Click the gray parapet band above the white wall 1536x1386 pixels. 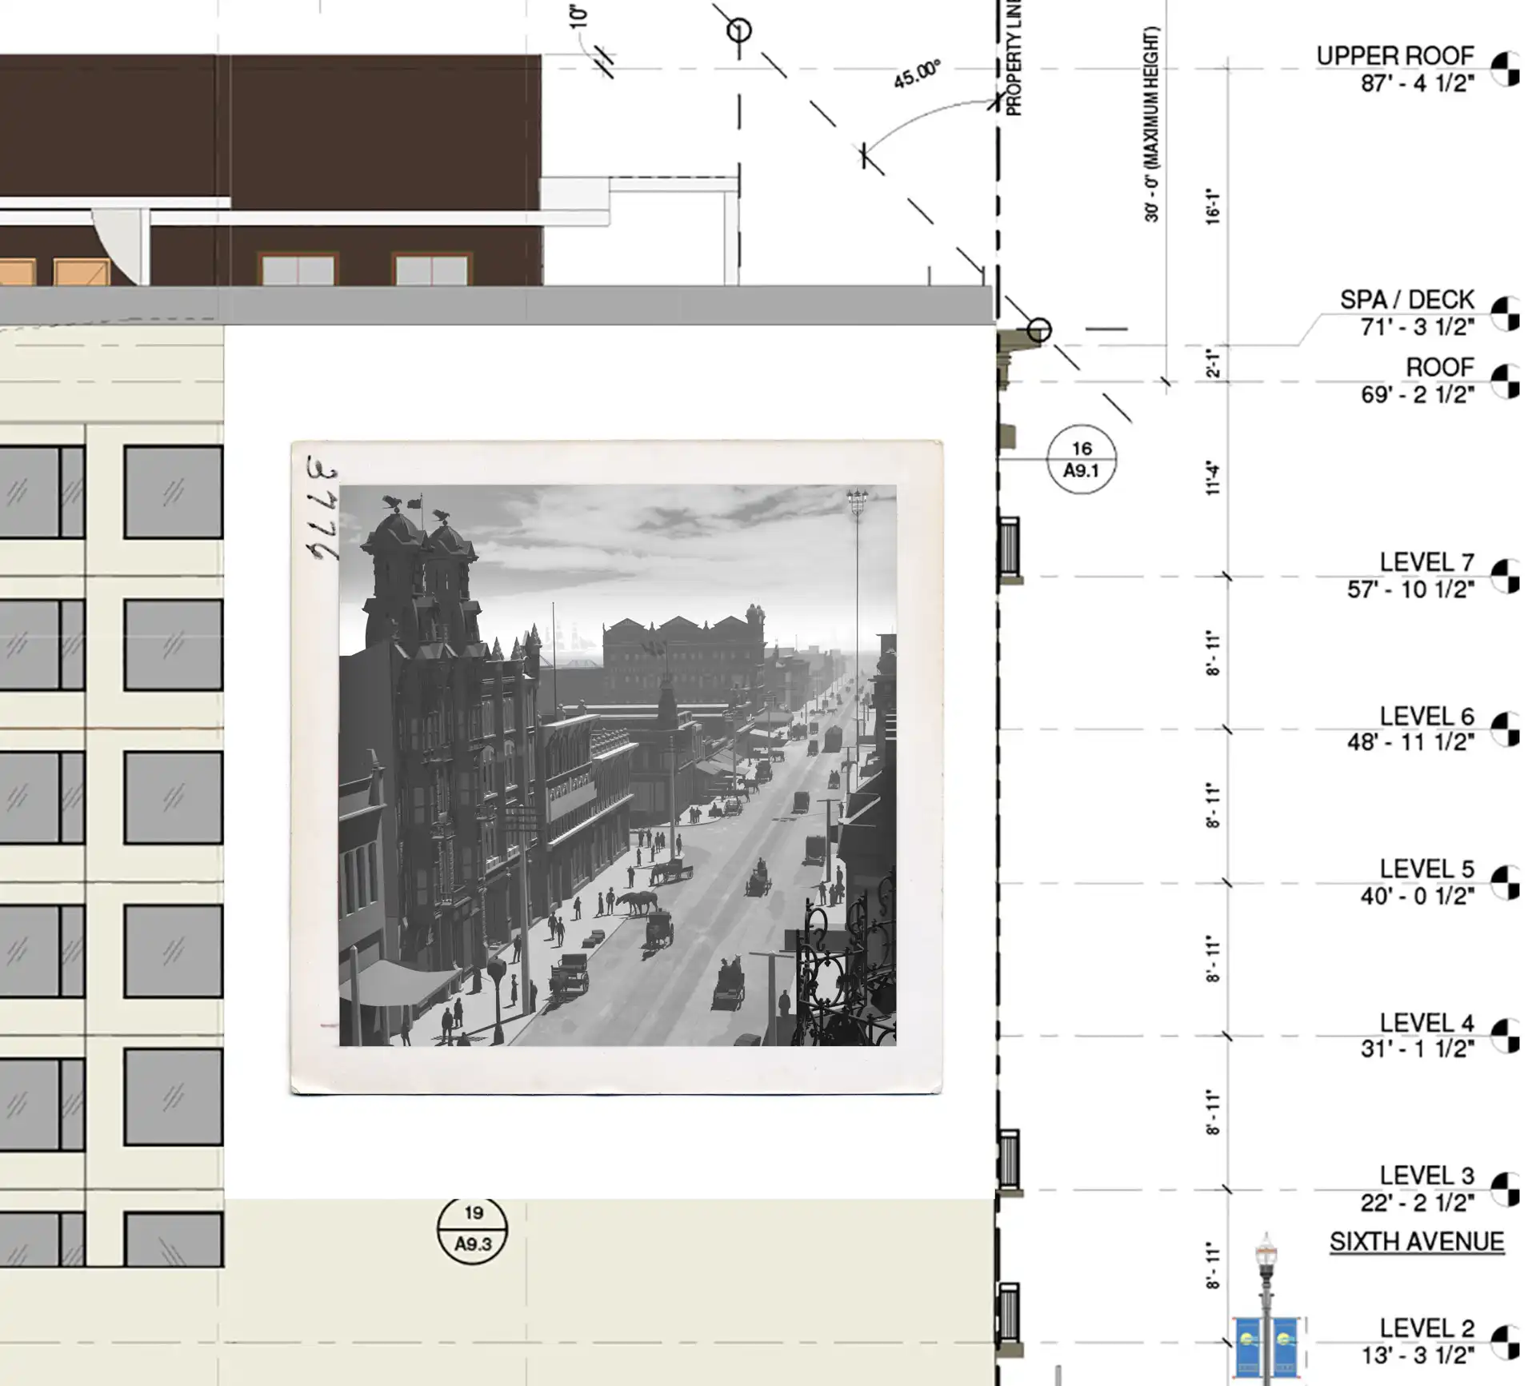tap(496, 306)
